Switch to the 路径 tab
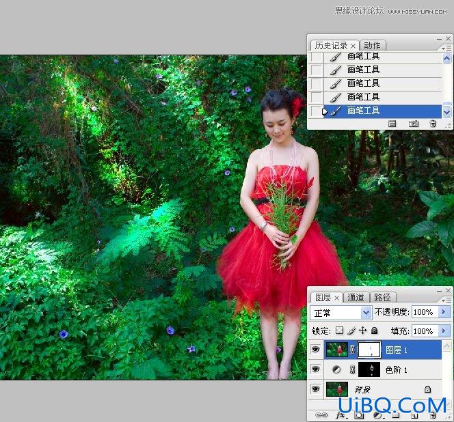Screen dimensions: 454x422 pyautogui.click(x=382, y=297)
